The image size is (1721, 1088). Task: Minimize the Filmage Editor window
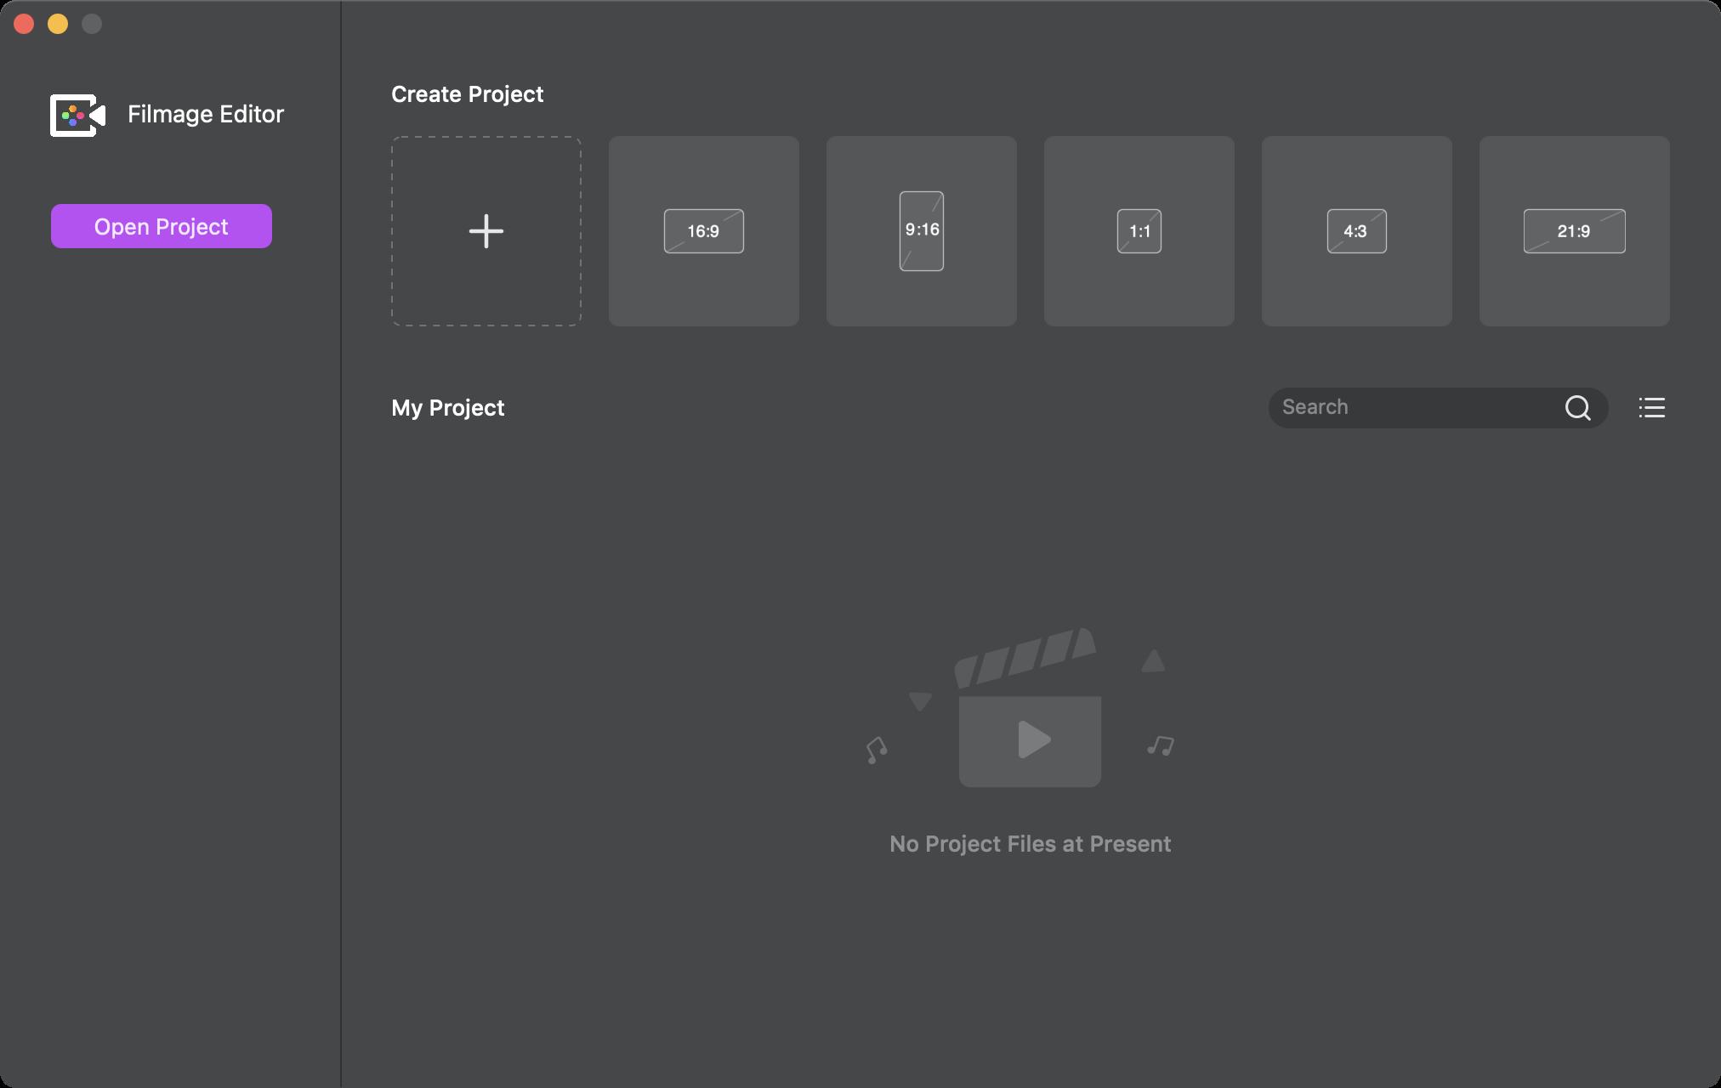58,24
